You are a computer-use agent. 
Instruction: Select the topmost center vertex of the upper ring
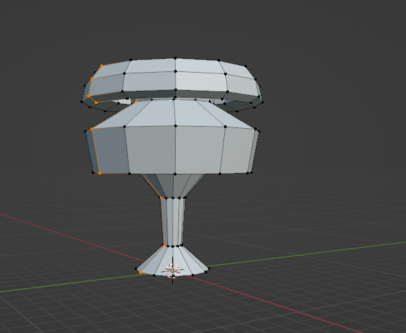(x=175, y=58)
